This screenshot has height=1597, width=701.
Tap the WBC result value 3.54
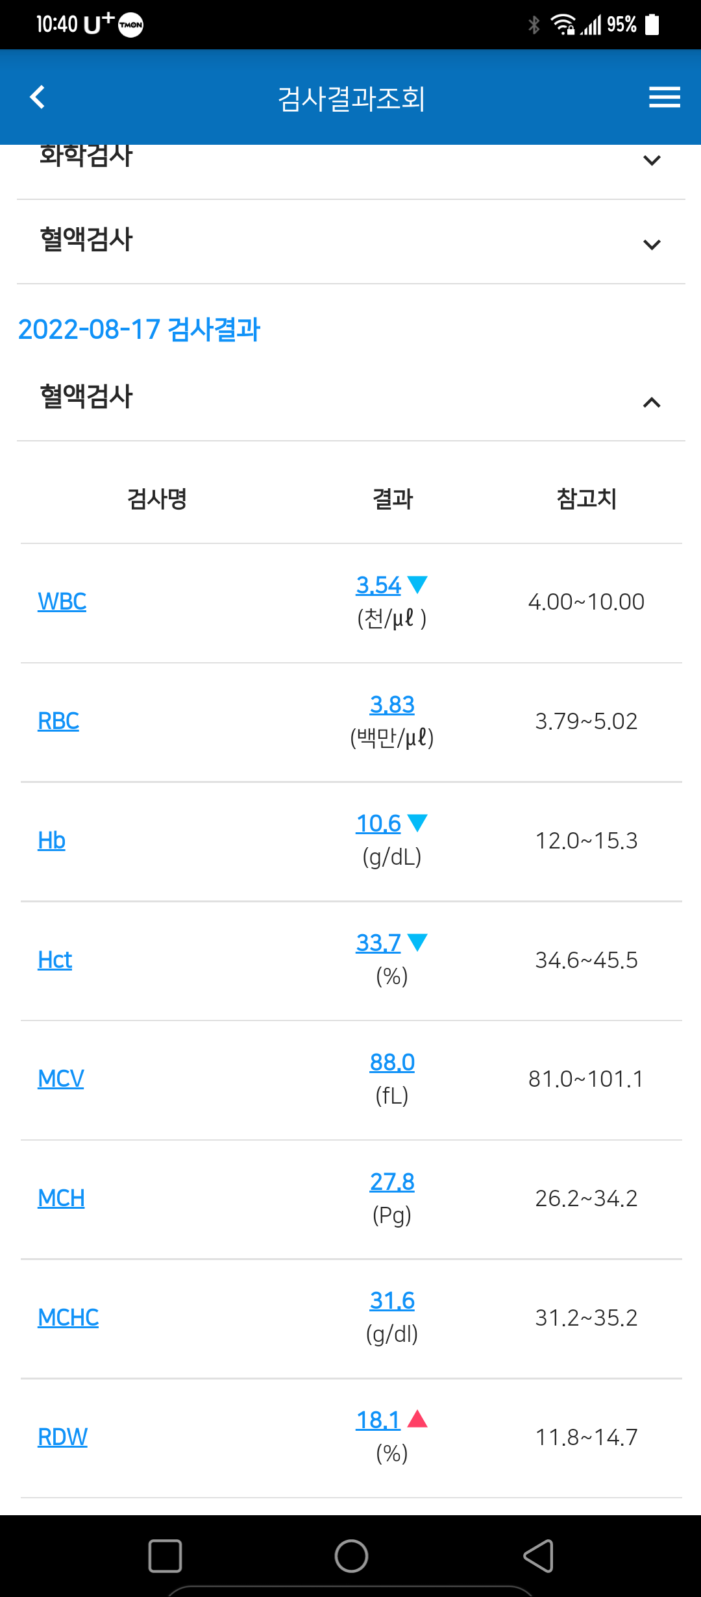pyautogui.click(x=379, y=585)
